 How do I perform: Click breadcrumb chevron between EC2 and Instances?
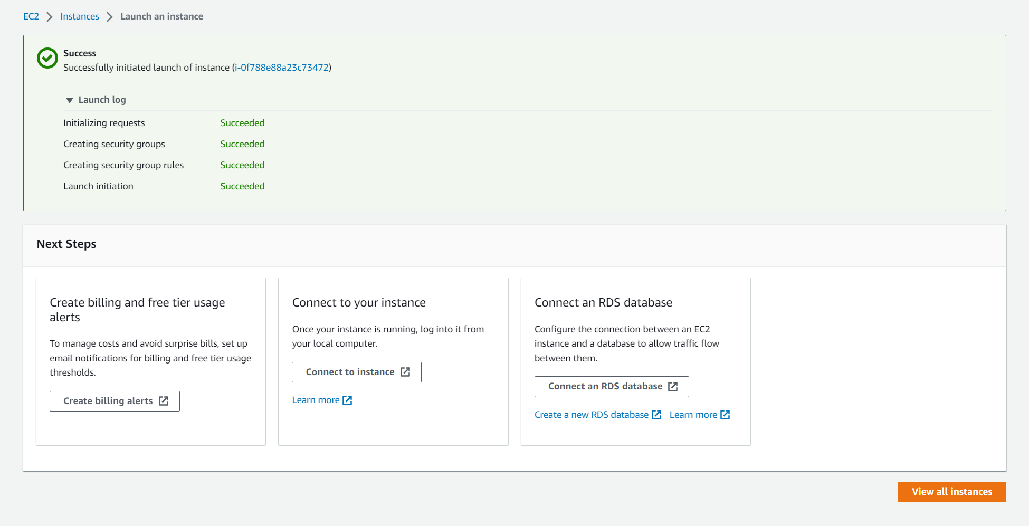click(50, 17)
